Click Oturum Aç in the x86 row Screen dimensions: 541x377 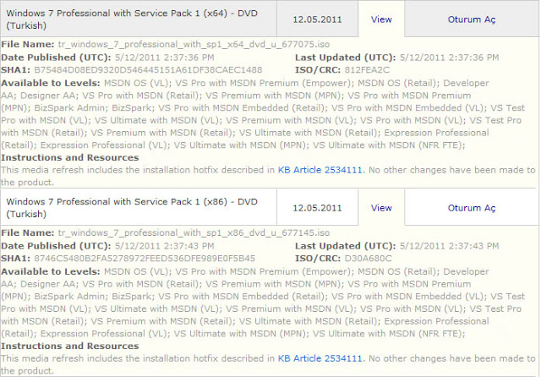tap(471, 207)
